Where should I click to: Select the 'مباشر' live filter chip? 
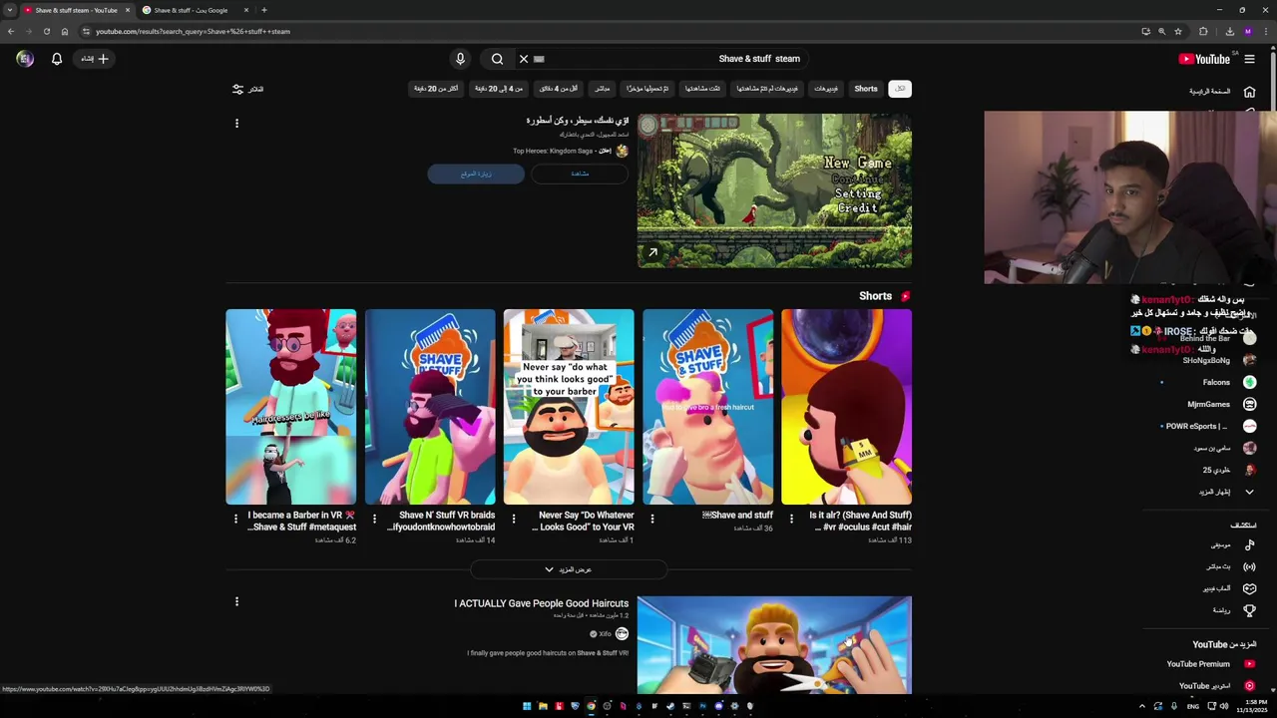click(x=602, y=89)
